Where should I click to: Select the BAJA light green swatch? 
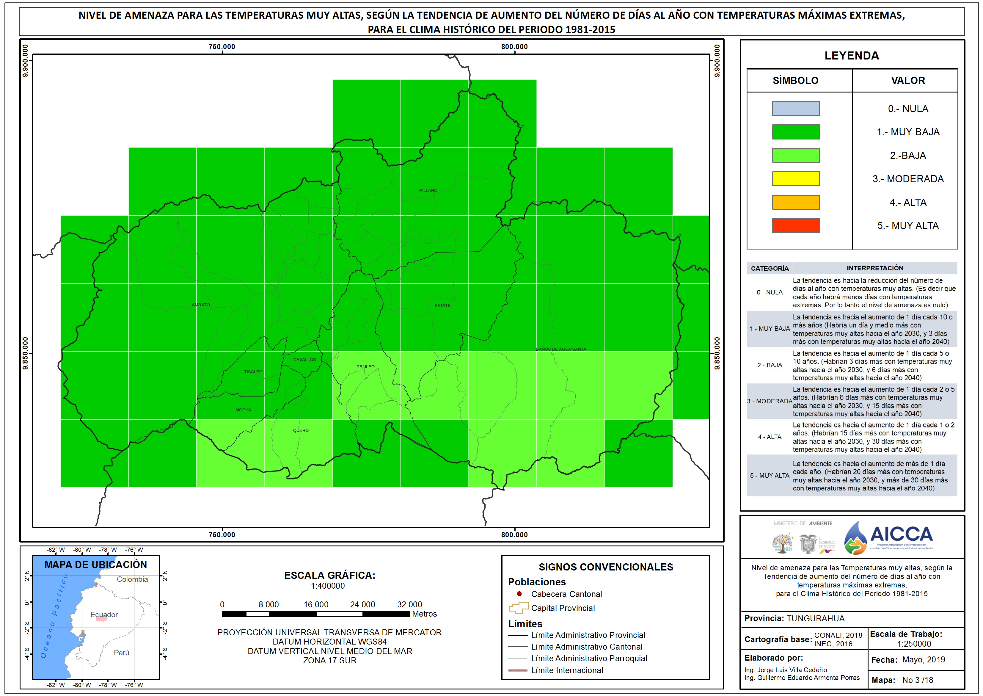click(x=795, y=155)
